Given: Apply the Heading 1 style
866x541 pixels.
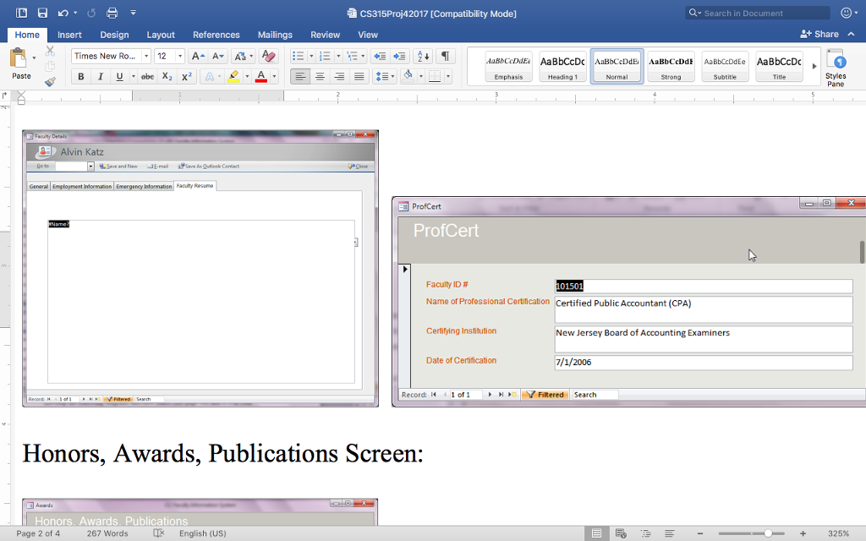Looking at the screenshot, I should click(x=562, y=66).
